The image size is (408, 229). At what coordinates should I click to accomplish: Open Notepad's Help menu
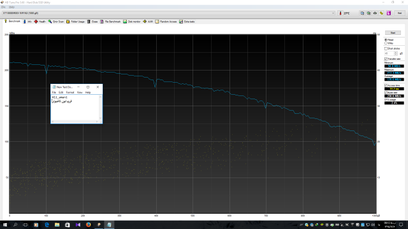(88, 92)
